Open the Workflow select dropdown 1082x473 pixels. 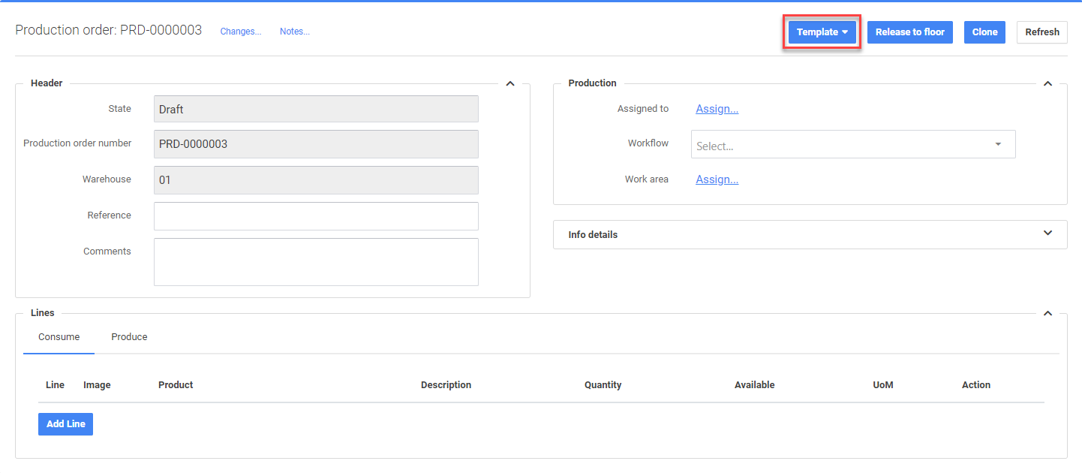[x=852, y=145]
